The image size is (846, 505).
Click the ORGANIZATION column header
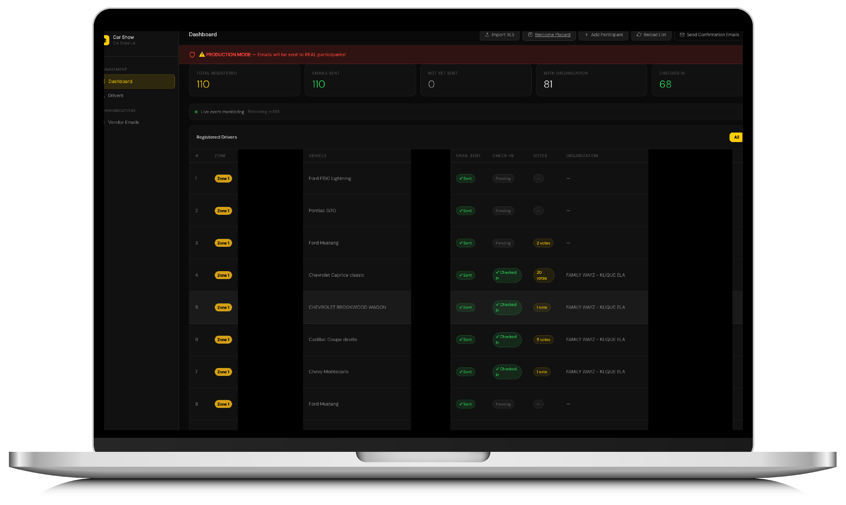pyautogui.click(x=582, y=156)
